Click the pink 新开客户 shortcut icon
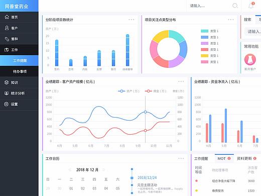261x196 pixels. click(x=250, y=59)
